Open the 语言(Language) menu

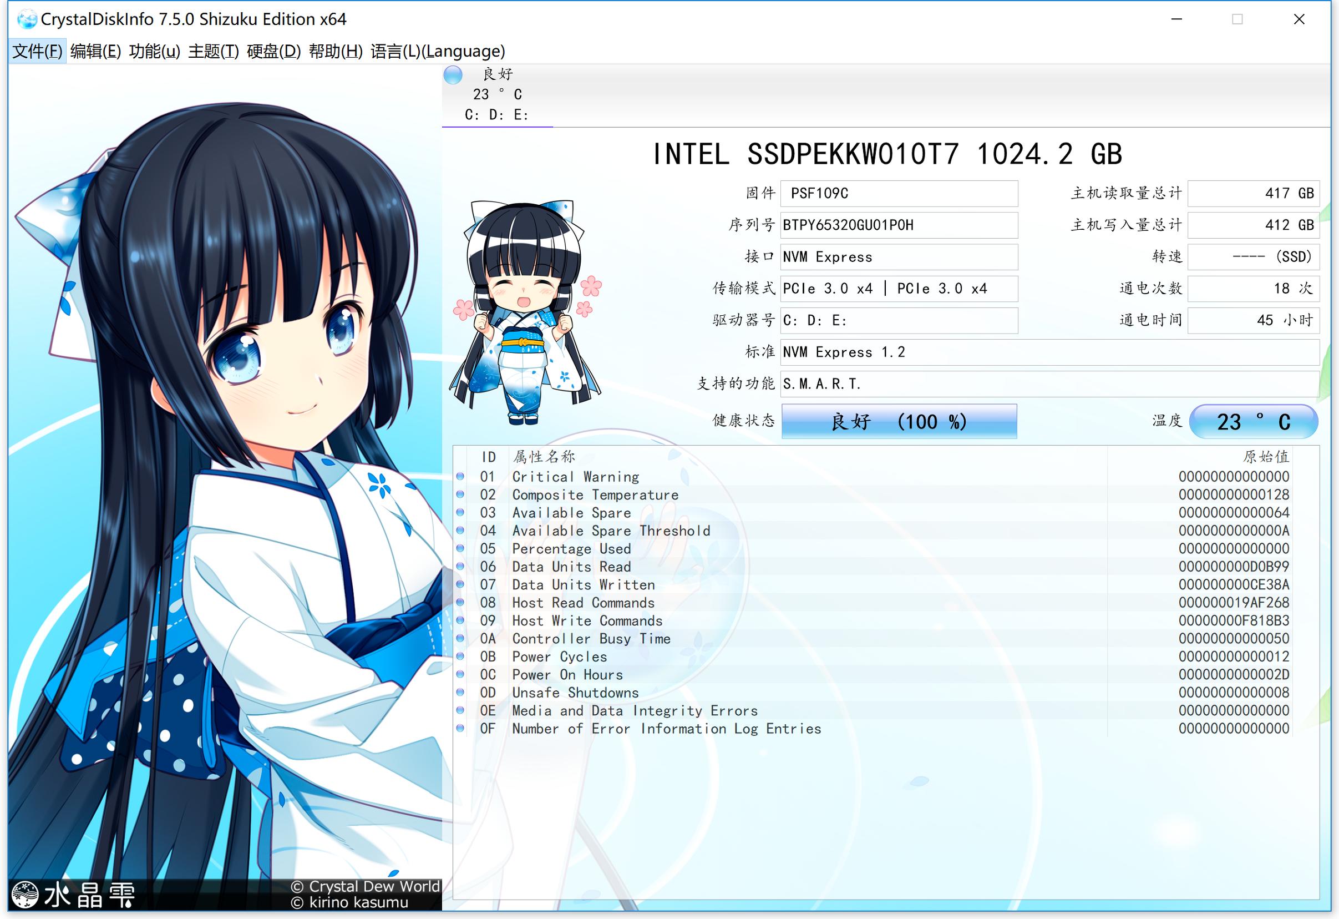(x=436, y=51)
